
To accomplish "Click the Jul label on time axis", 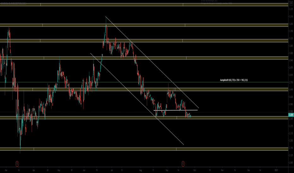I will coord(112,170).
